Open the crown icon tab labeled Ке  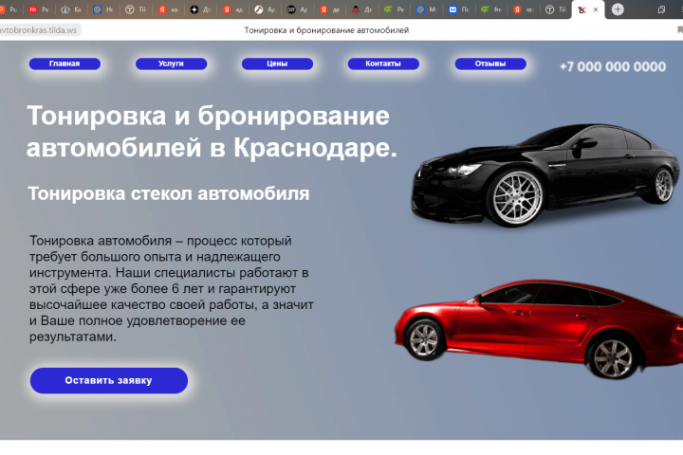[x=70, y=9]
